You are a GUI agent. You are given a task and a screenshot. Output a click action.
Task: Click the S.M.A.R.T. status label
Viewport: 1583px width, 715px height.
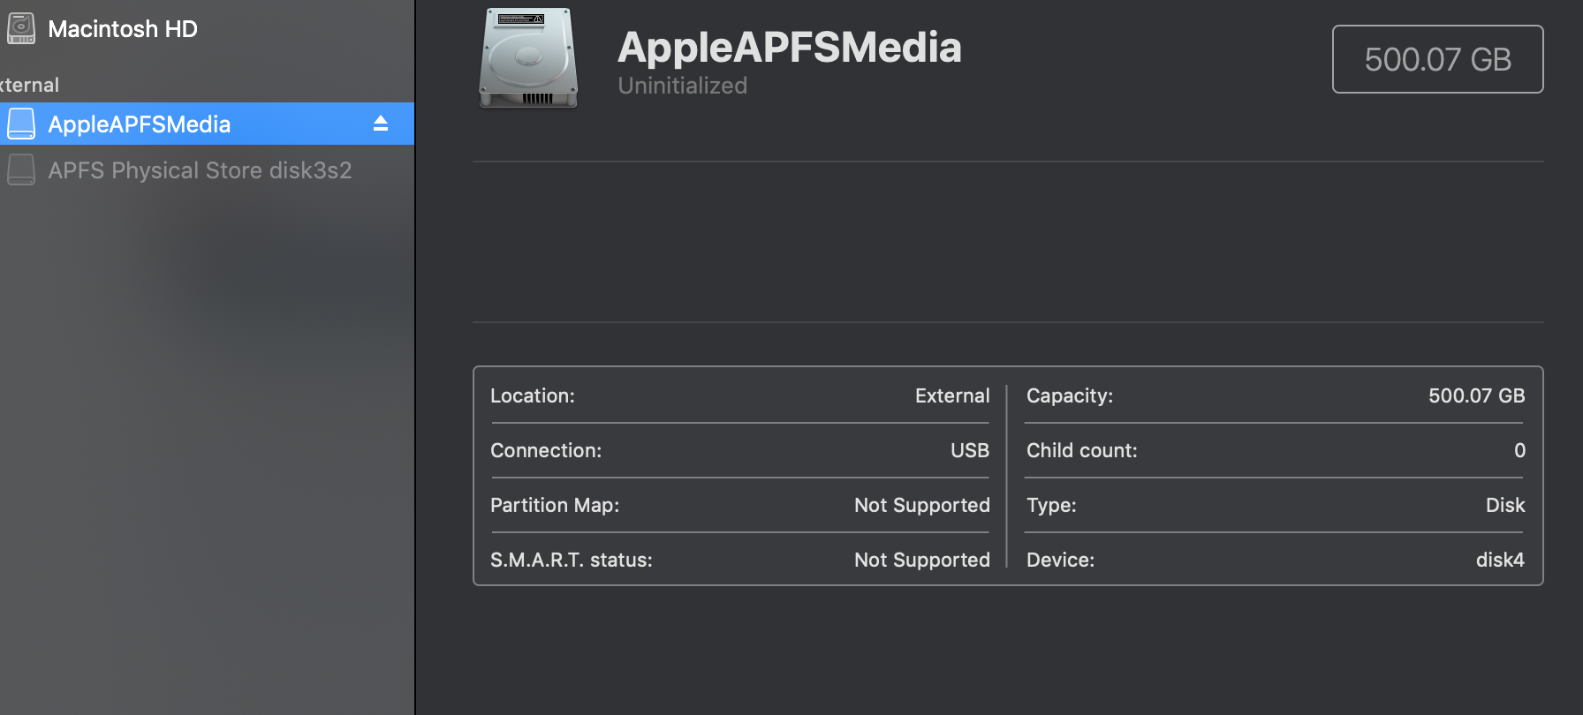(x=572, y=560)
